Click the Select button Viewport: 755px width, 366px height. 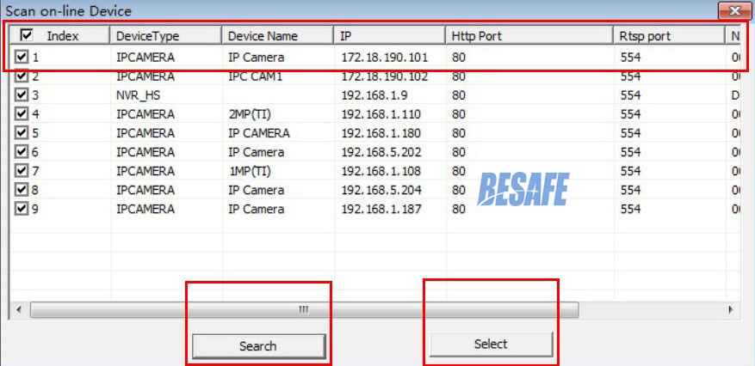click(491, 344)
